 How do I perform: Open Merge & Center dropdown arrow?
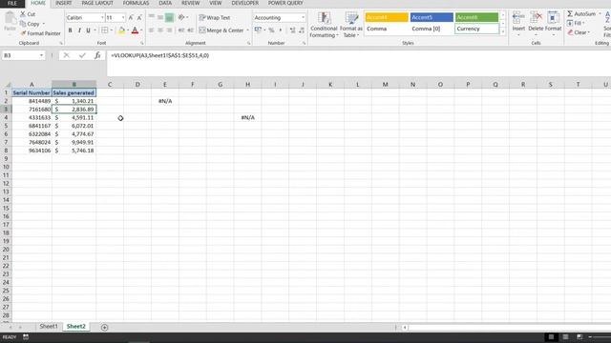pos(248,30)
